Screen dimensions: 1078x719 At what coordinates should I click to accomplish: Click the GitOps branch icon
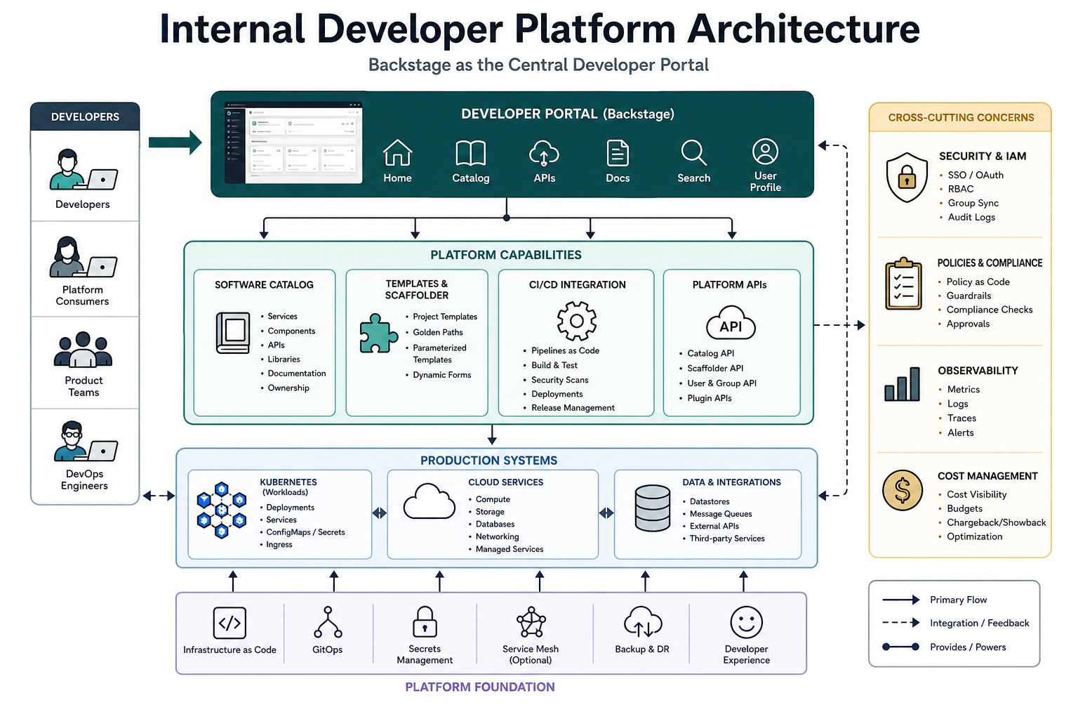[328, 623]
